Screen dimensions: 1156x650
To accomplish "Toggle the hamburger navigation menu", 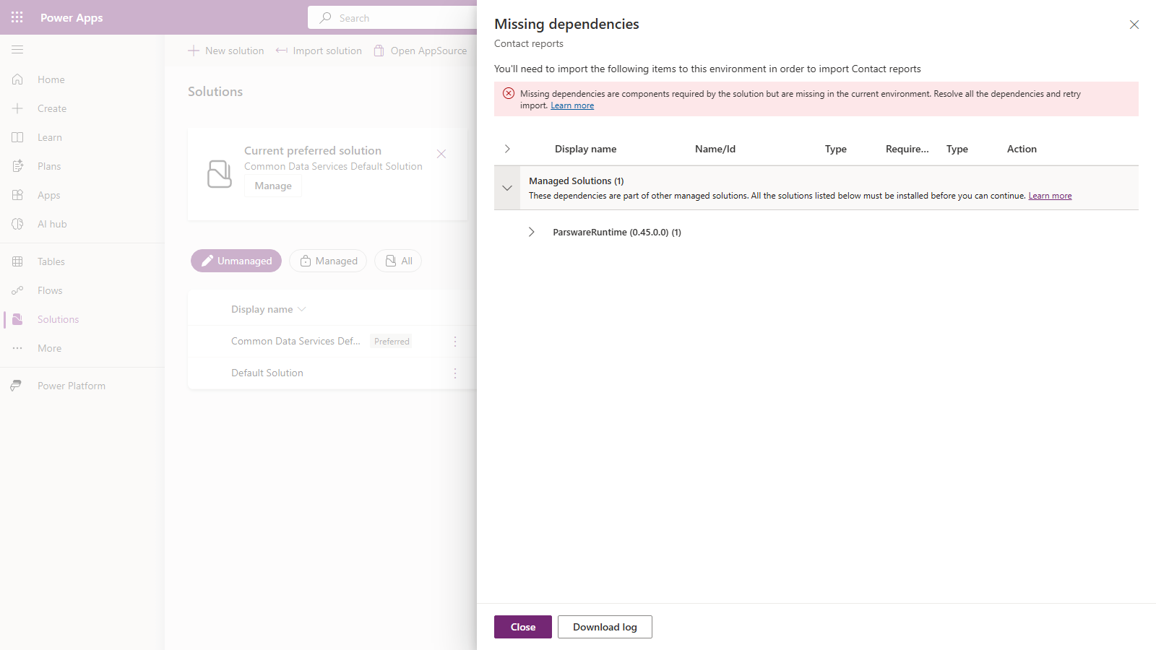I will (x=17, y=50).
